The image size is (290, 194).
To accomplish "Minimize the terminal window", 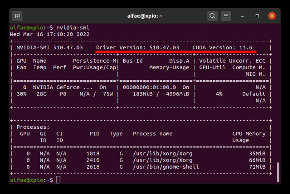I will click(242, 16).
